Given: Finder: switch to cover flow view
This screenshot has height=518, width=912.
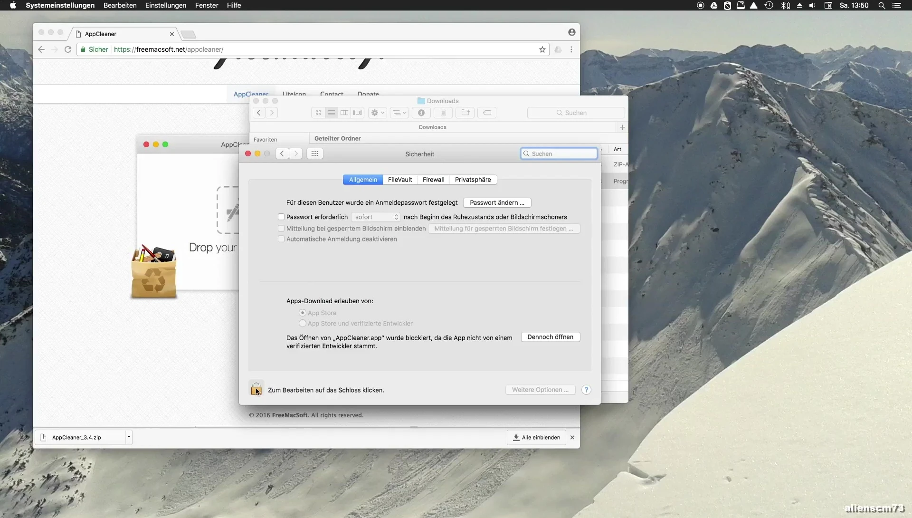Looking at the screenshot, I should click(358, 113).
